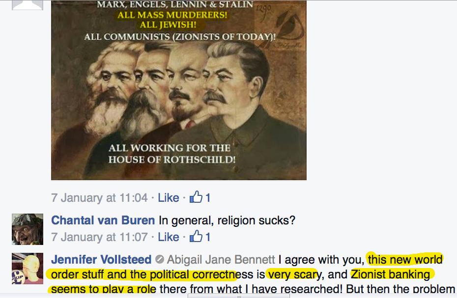Open tagged profile Abigail Jane Bennett
457x298 pixels.
click(x=221, y=260)
